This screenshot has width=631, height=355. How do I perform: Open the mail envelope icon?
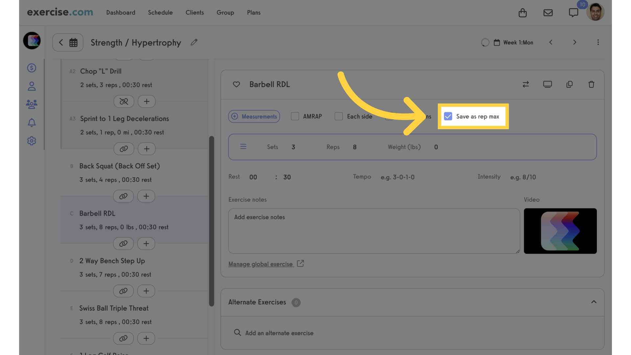pyautogui.click(x=548, y=13)
